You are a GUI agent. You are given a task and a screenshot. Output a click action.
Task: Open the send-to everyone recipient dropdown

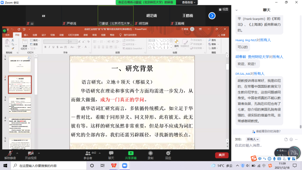click(253, 139)
